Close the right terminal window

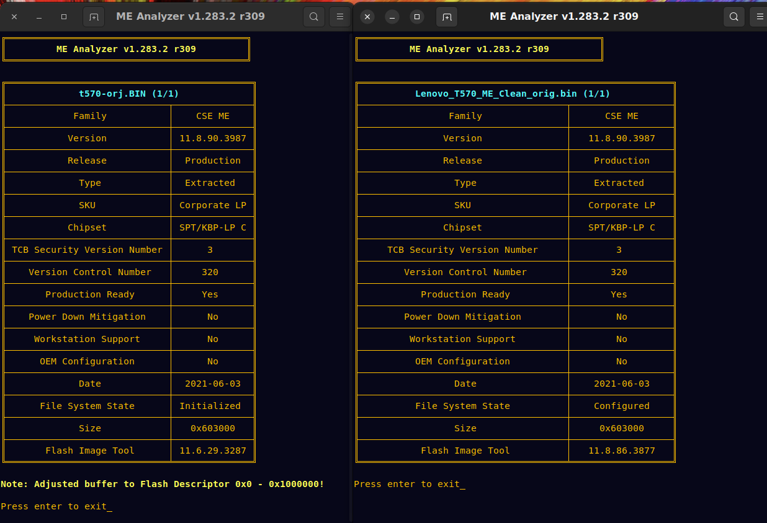367,17
